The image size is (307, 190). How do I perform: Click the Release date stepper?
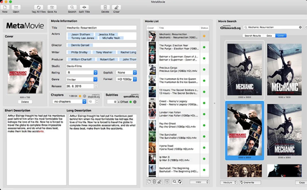pyautogui.click(x=96, y=86)
